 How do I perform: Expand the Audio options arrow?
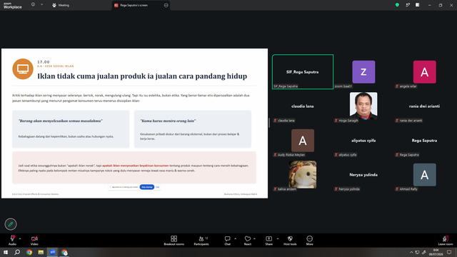pos(20,238)
